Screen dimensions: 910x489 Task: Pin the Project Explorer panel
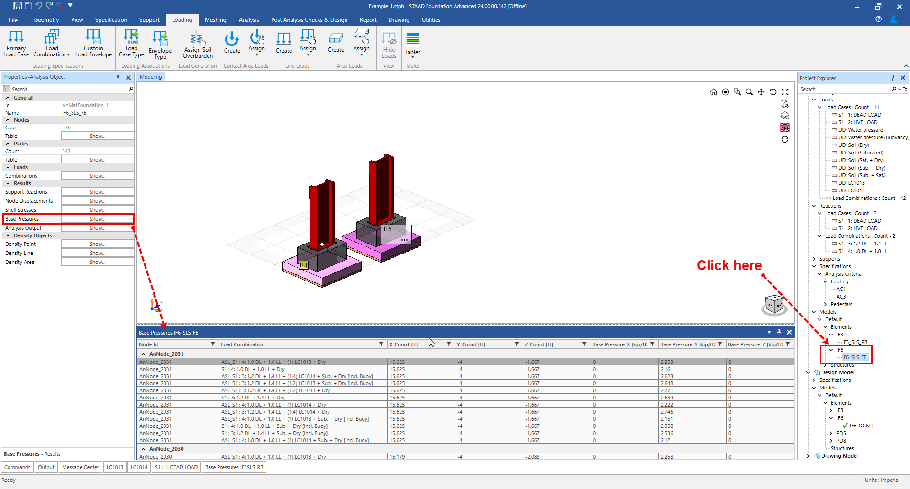(x=892, y=78)
